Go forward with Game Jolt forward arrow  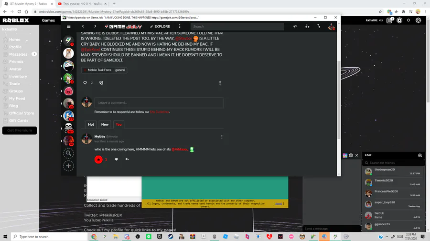click(95, 26)
